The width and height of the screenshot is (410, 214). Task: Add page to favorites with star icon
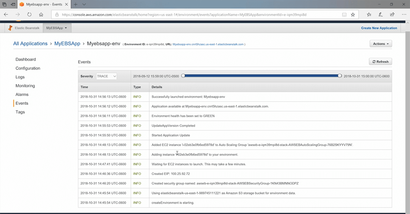(353, 14)
